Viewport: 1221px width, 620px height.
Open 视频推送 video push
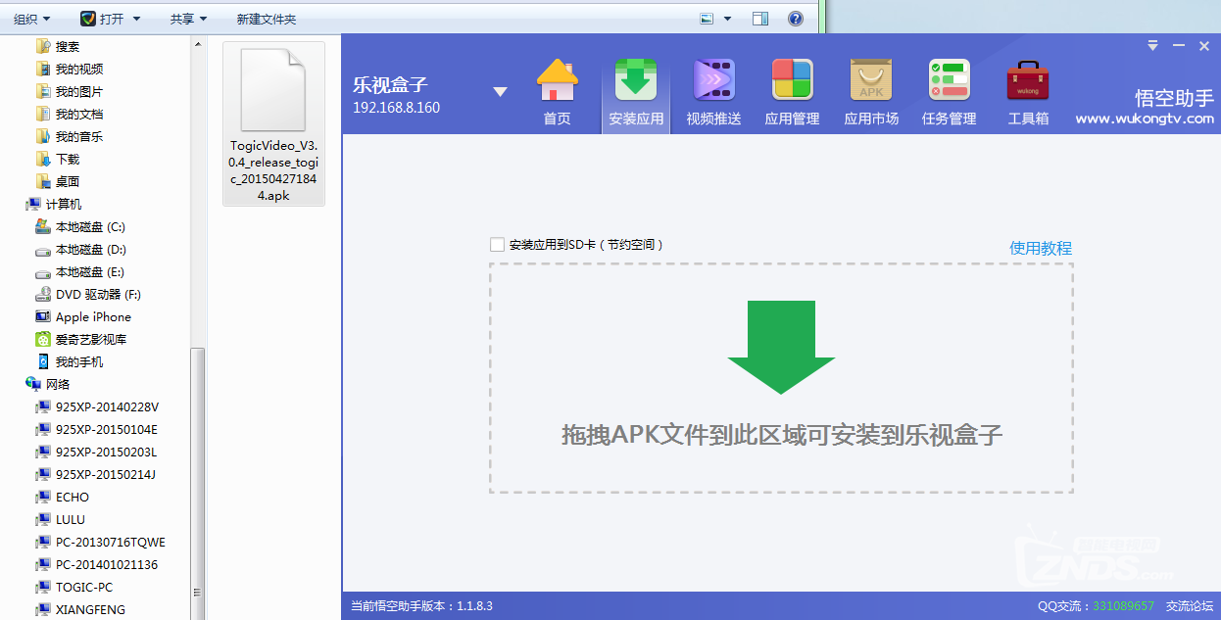713,93
